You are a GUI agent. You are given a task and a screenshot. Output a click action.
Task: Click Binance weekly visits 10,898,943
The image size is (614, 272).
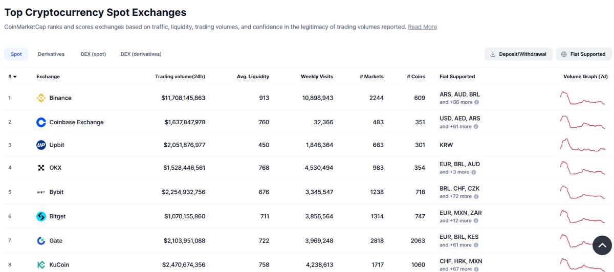coord(317,98)
